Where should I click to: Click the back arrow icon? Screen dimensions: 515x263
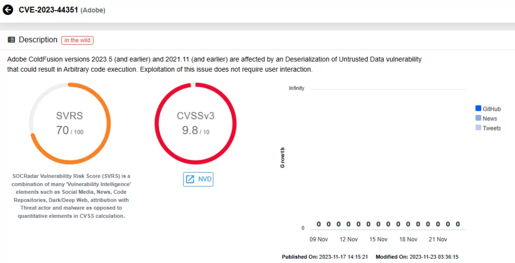click(x=8, y=10)
